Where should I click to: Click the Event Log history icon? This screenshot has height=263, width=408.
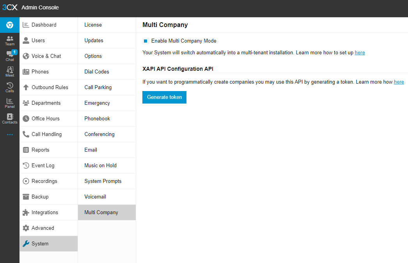pyautogui.click(x=26, y=166)
